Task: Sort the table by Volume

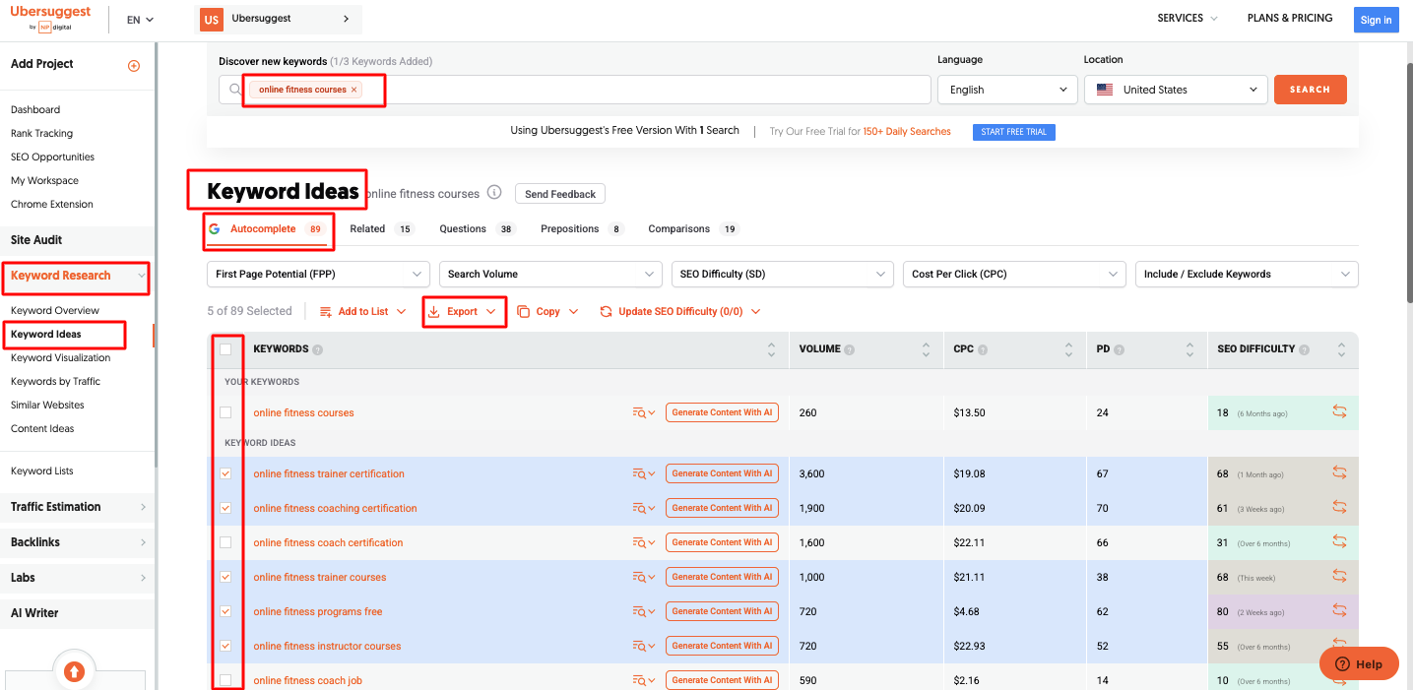Action: coord(926,349)
